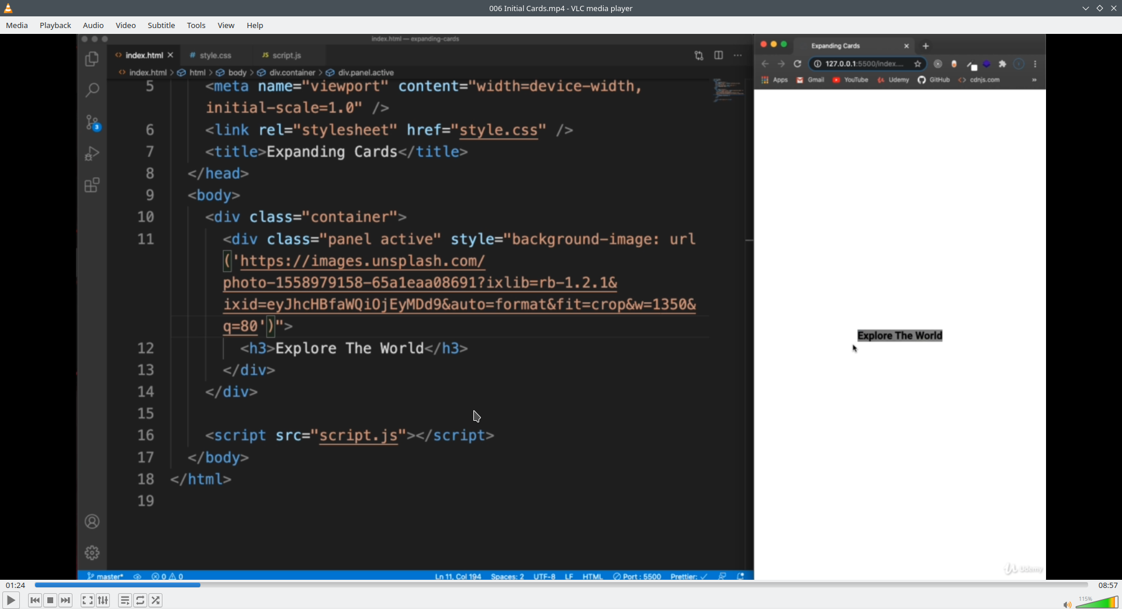Skip to previous media track

35,600
